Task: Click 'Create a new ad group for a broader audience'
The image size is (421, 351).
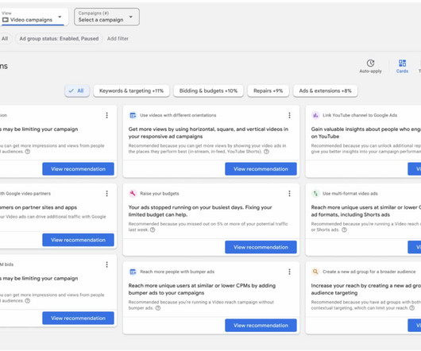Action: pyautogui.click(x=369, y=272)
